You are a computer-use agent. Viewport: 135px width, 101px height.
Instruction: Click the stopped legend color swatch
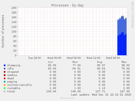click(5, 72)
